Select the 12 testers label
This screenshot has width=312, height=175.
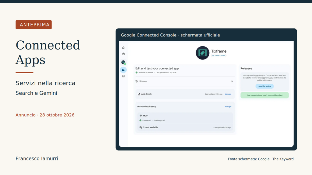point(143,81)
